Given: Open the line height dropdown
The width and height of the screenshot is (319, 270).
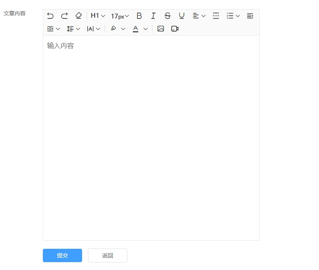Looking at the screenshot, I should click(x=73, y=29).
